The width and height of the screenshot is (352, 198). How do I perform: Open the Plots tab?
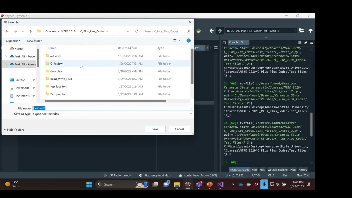click(293, 170)
